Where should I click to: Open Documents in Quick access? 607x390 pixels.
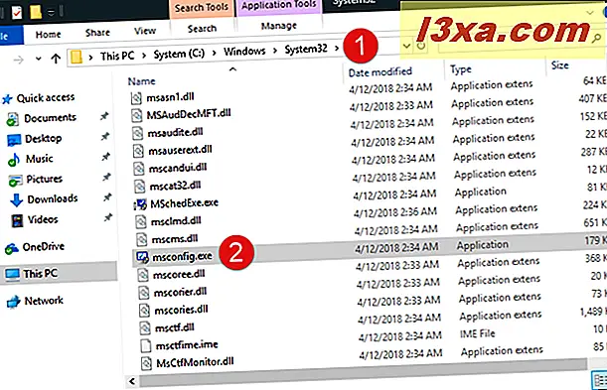(50, 117)
